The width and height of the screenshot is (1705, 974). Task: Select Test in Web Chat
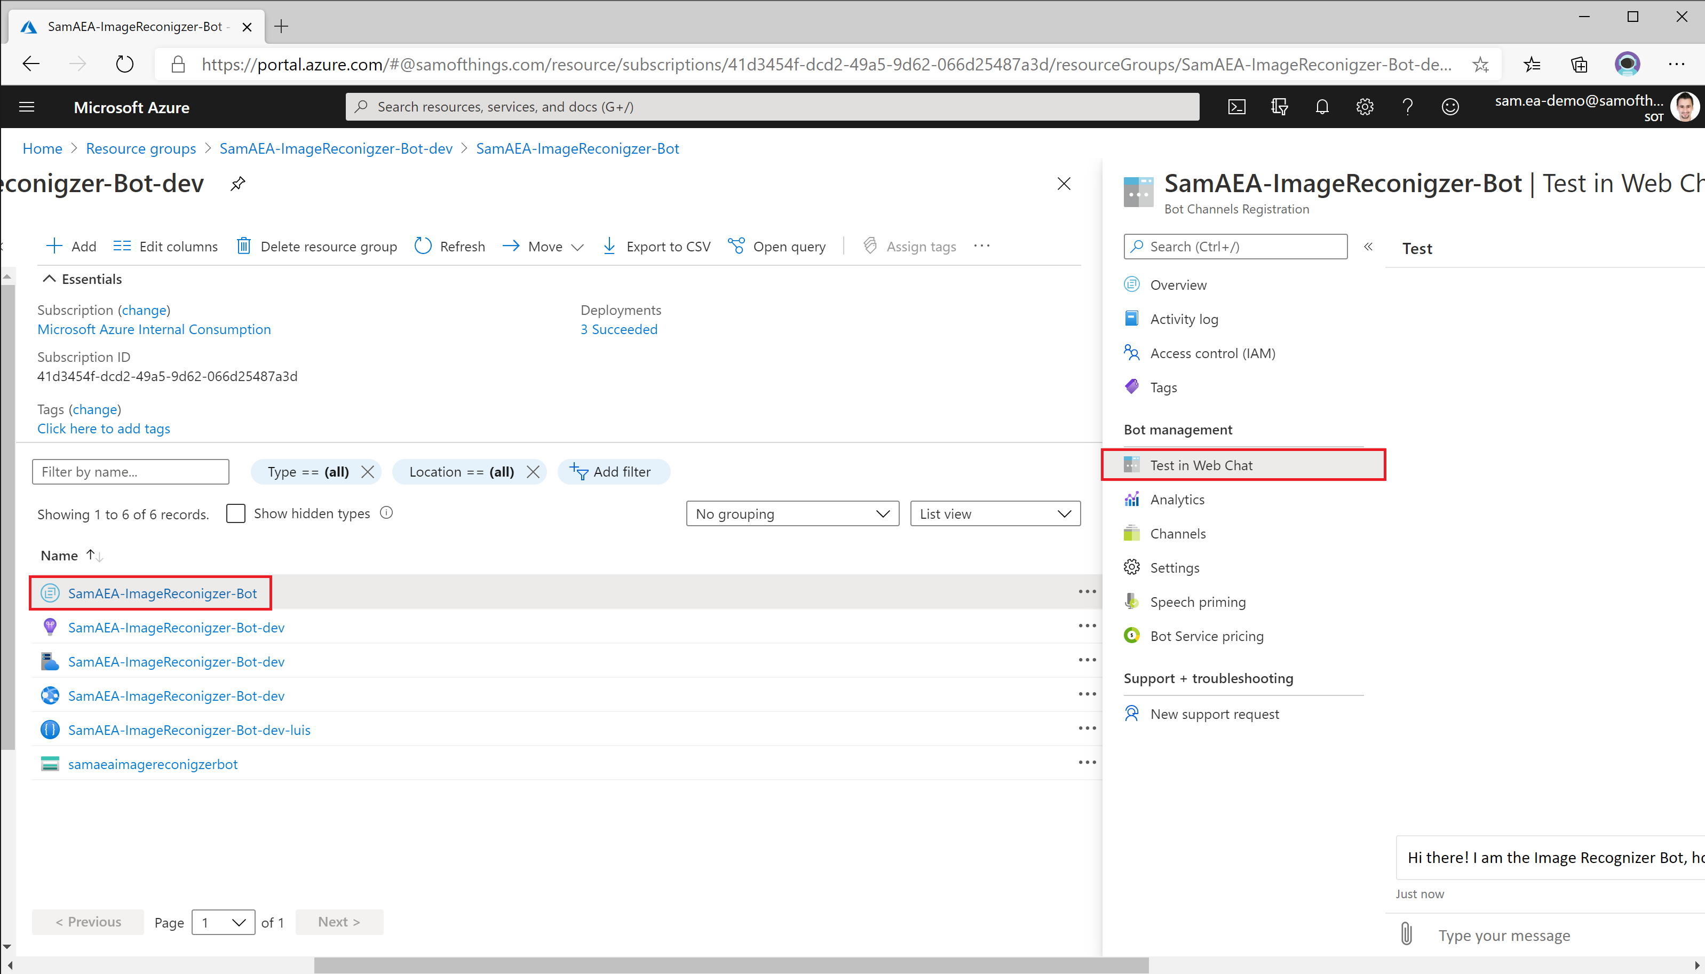point(1243,465)
